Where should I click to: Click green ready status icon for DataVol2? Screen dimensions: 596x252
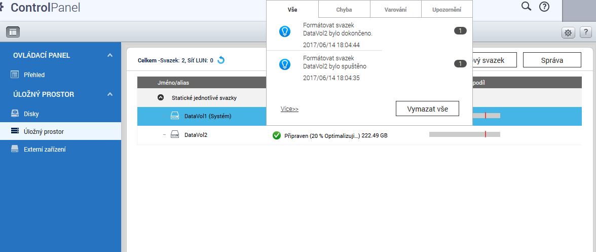tap(277, 135)
